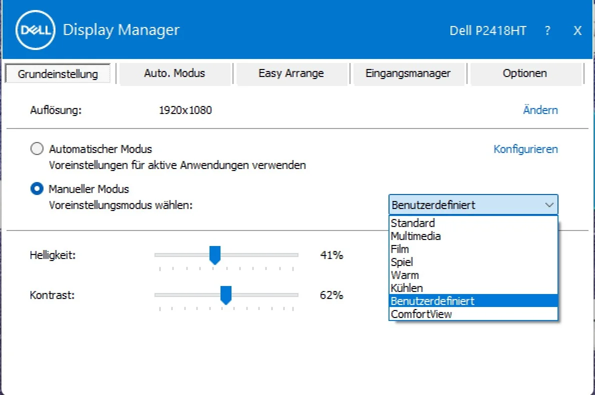Screen dimensions: 595x395
Task: Choose Standard from the preset list
Action: (x=473, y=223)
